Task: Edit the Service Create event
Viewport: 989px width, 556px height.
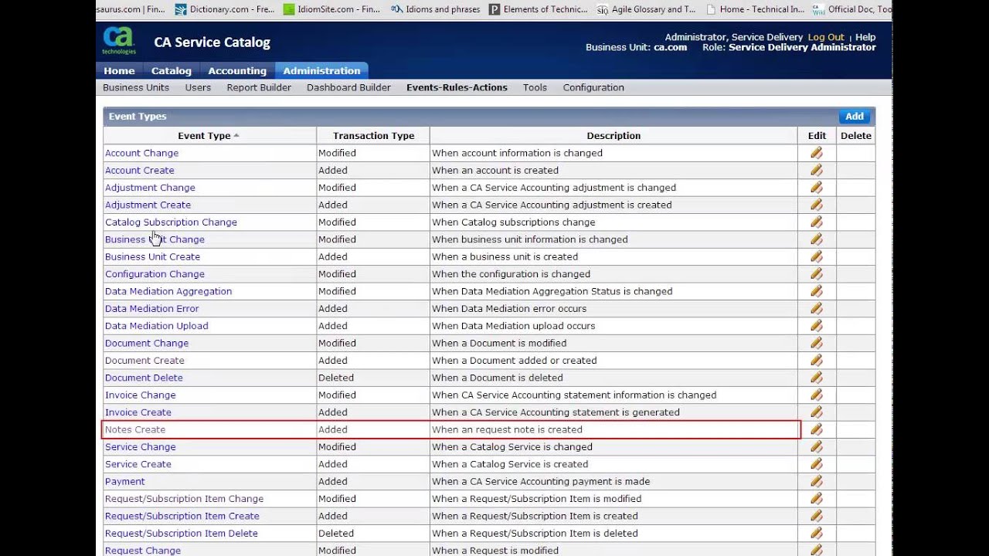Action: pyautogui.click(x=816, y=464)
